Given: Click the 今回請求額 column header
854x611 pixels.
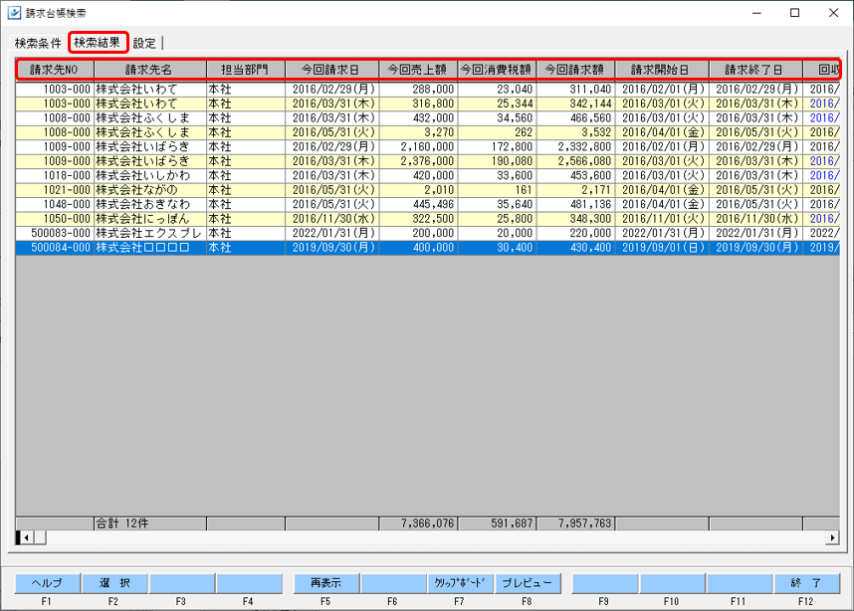Looking at the screenshot, I should click(575, 70).
